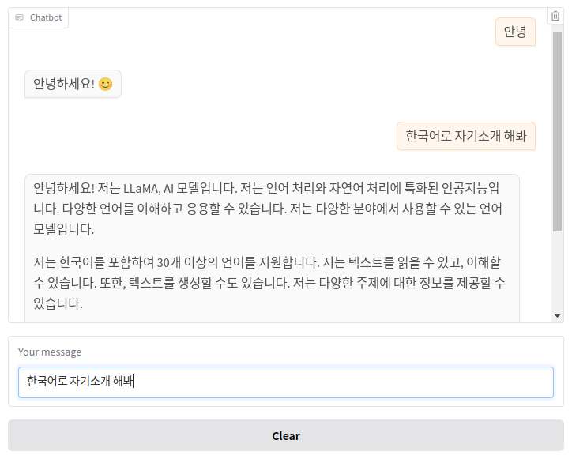Focus the Your message text box

286,382
